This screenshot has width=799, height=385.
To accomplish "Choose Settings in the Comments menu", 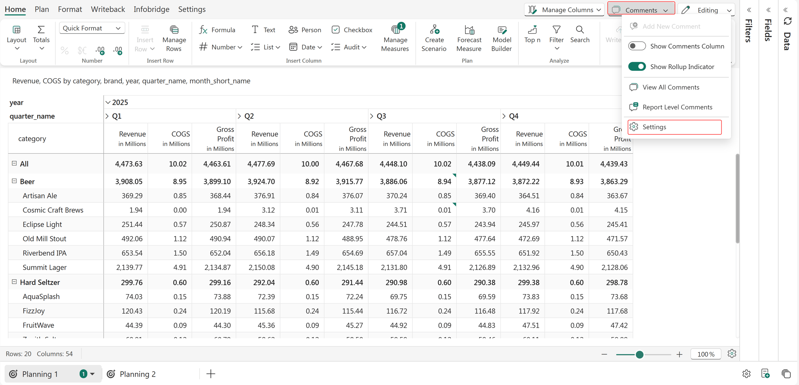I will click(x=674, y=127).
